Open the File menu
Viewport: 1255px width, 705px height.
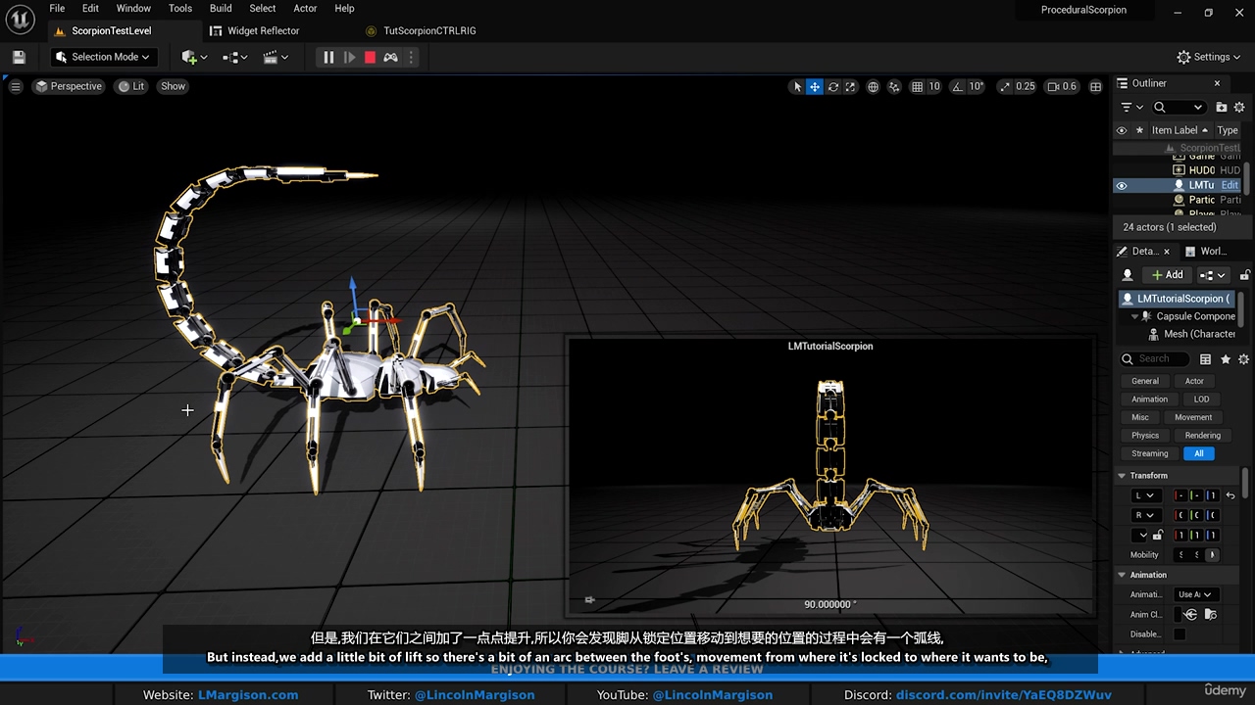pyautogui.click(x=57, y=8)
